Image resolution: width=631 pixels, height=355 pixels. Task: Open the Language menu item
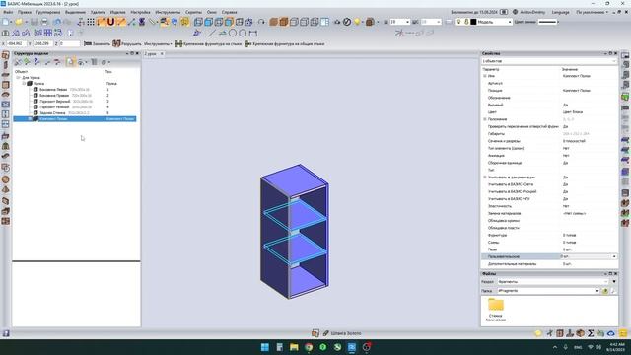(x=560, y=12)
